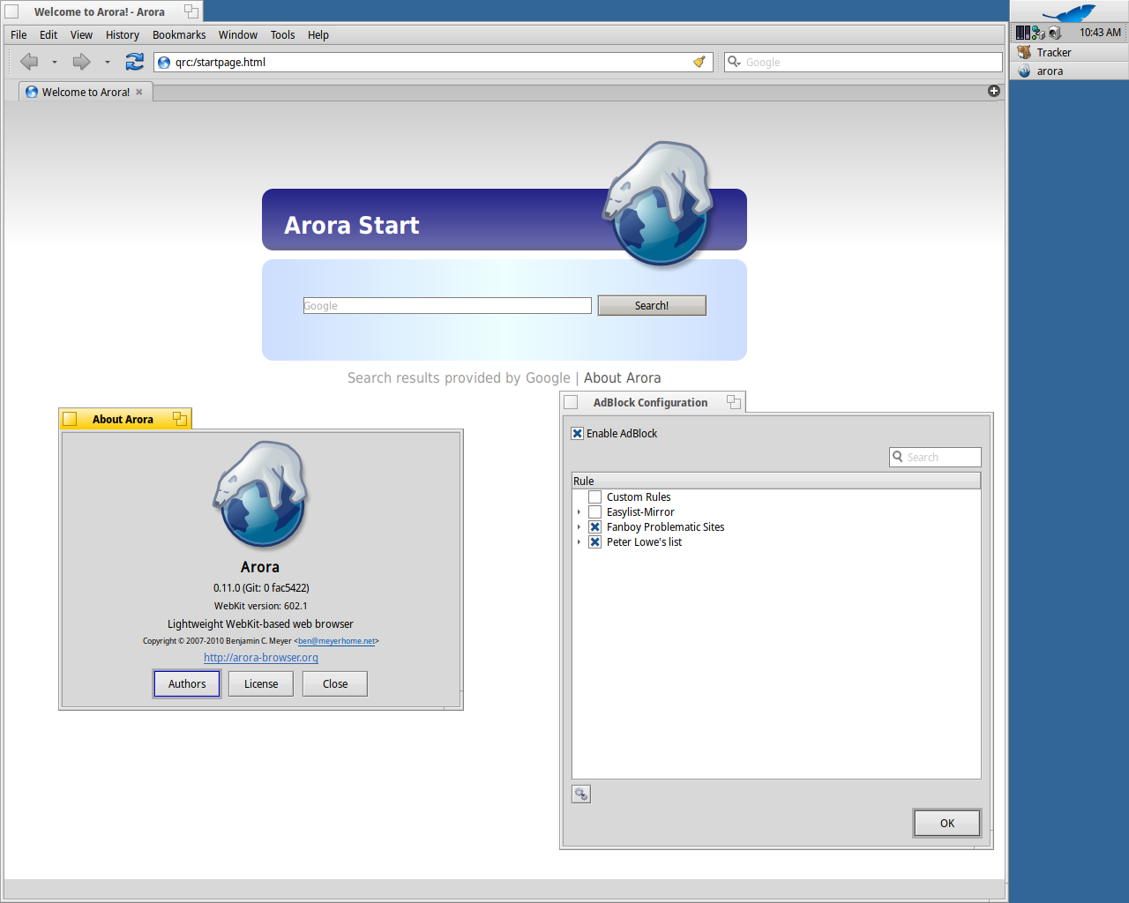Open the forward history dropdown arrow
Viewport: 1129px width, 903px height.
coord(108,62)
